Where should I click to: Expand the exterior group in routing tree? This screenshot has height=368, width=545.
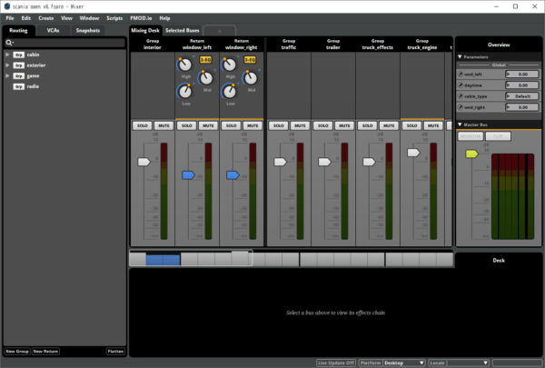point(7,65)
